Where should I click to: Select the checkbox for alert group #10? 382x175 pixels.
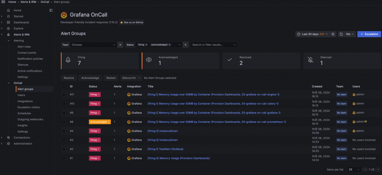pos(64,104)
